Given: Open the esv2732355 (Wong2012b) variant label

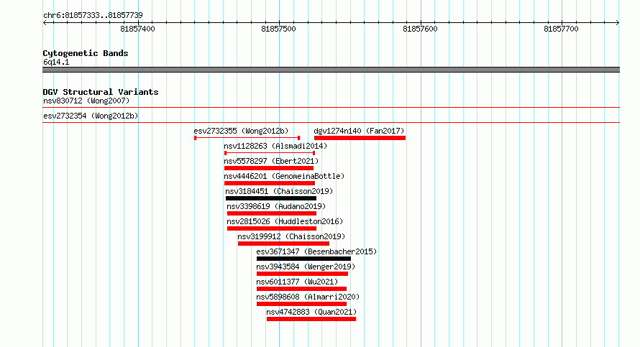Looking at the screenshot, I should coord(241,131).
